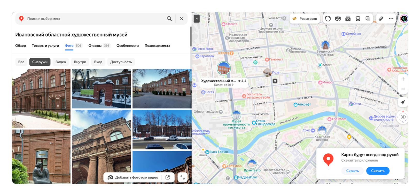420x196 pixels.
Task: Click the Скачать button
Action: pos(378,171)
